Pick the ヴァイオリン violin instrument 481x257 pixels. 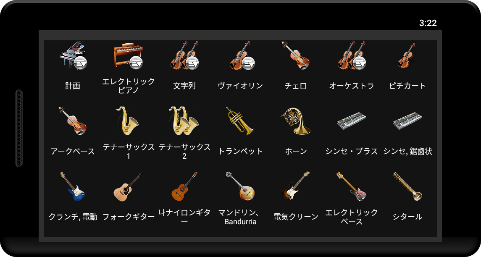pos(240,55)
